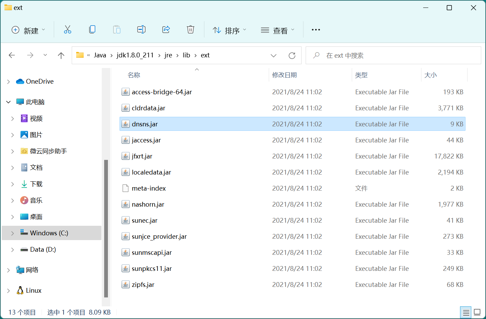Select the jfxrt.jar file
486x319 pixels.
coord(292,156)
